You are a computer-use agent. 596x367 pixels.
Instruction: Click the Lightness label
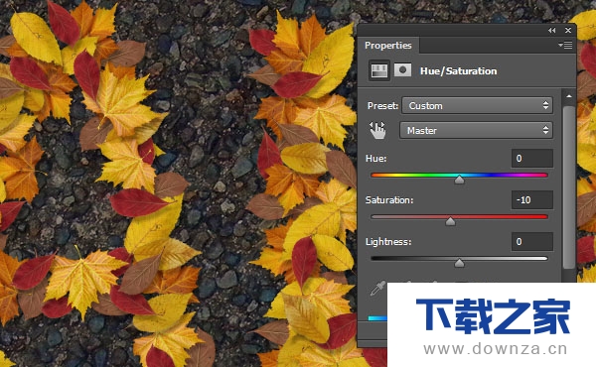click(388, 242)
